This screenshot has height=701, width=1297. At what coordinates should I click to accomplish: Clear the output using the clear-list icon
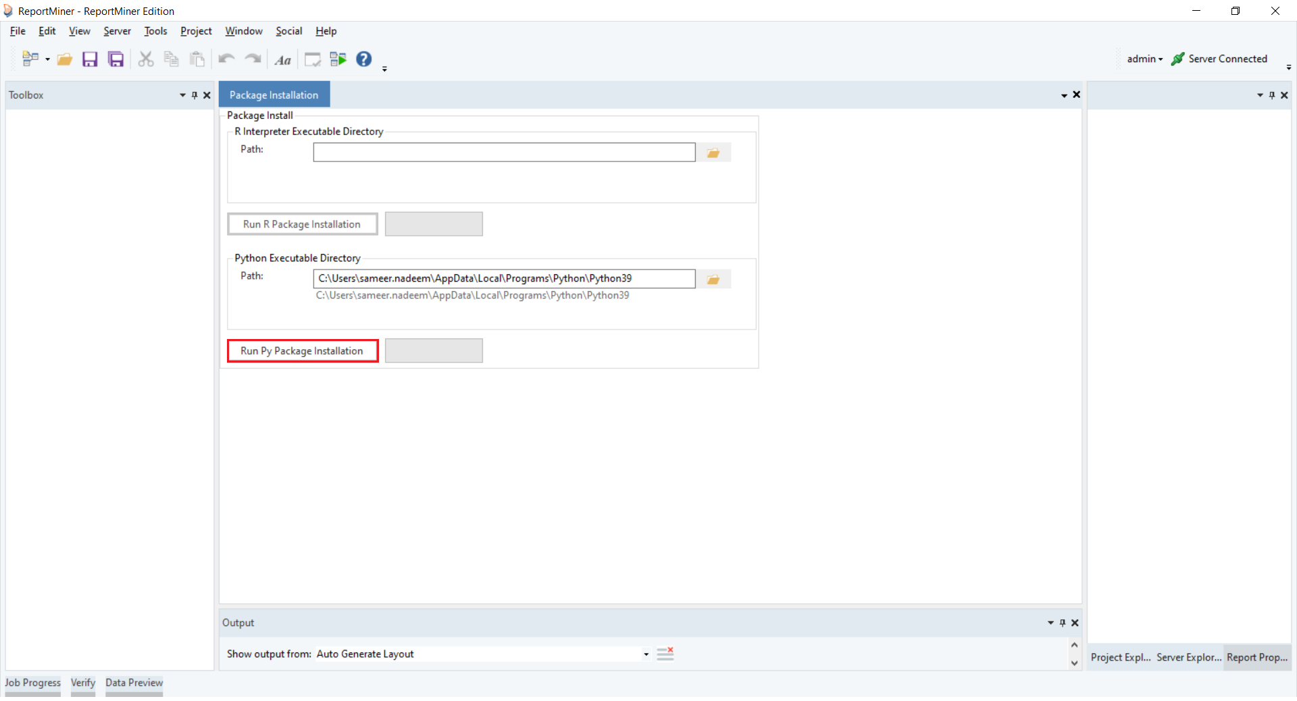click(x=665, y=654)
